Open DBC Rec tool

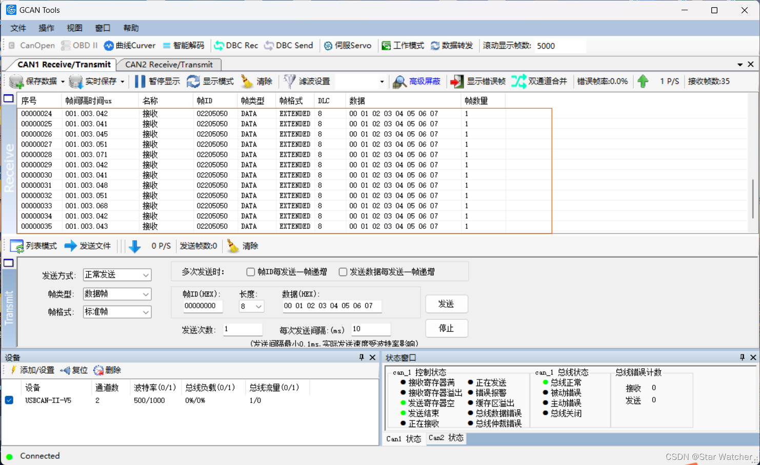point(236,46)
